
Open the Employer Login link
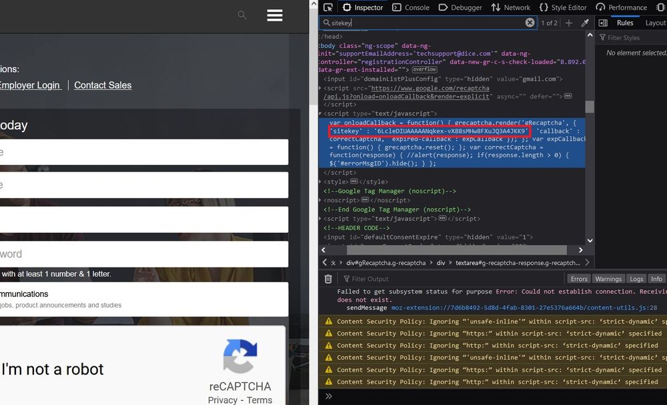point(30,85)
